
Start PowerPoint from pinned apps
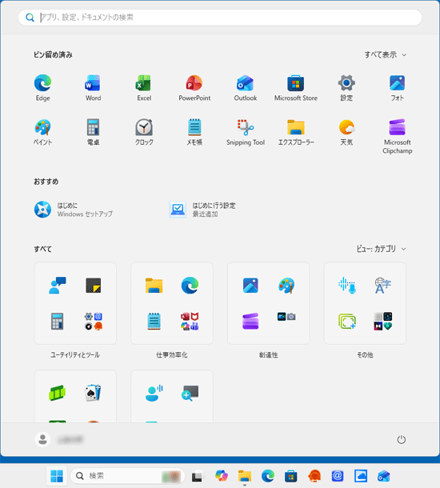click(x=194, y=88)
